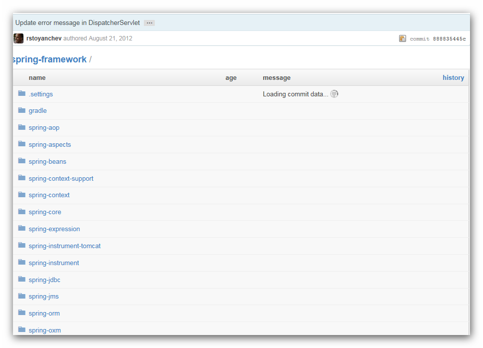Viewport: 483px width, 348px height.
Task: Click 'Update error message in DispatcherServlet' title
Action: (77, 23)
